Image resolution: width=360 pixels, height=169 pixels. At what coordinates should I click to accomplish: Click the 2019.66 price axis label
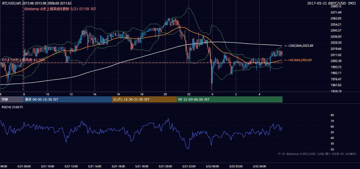(336, 49)
